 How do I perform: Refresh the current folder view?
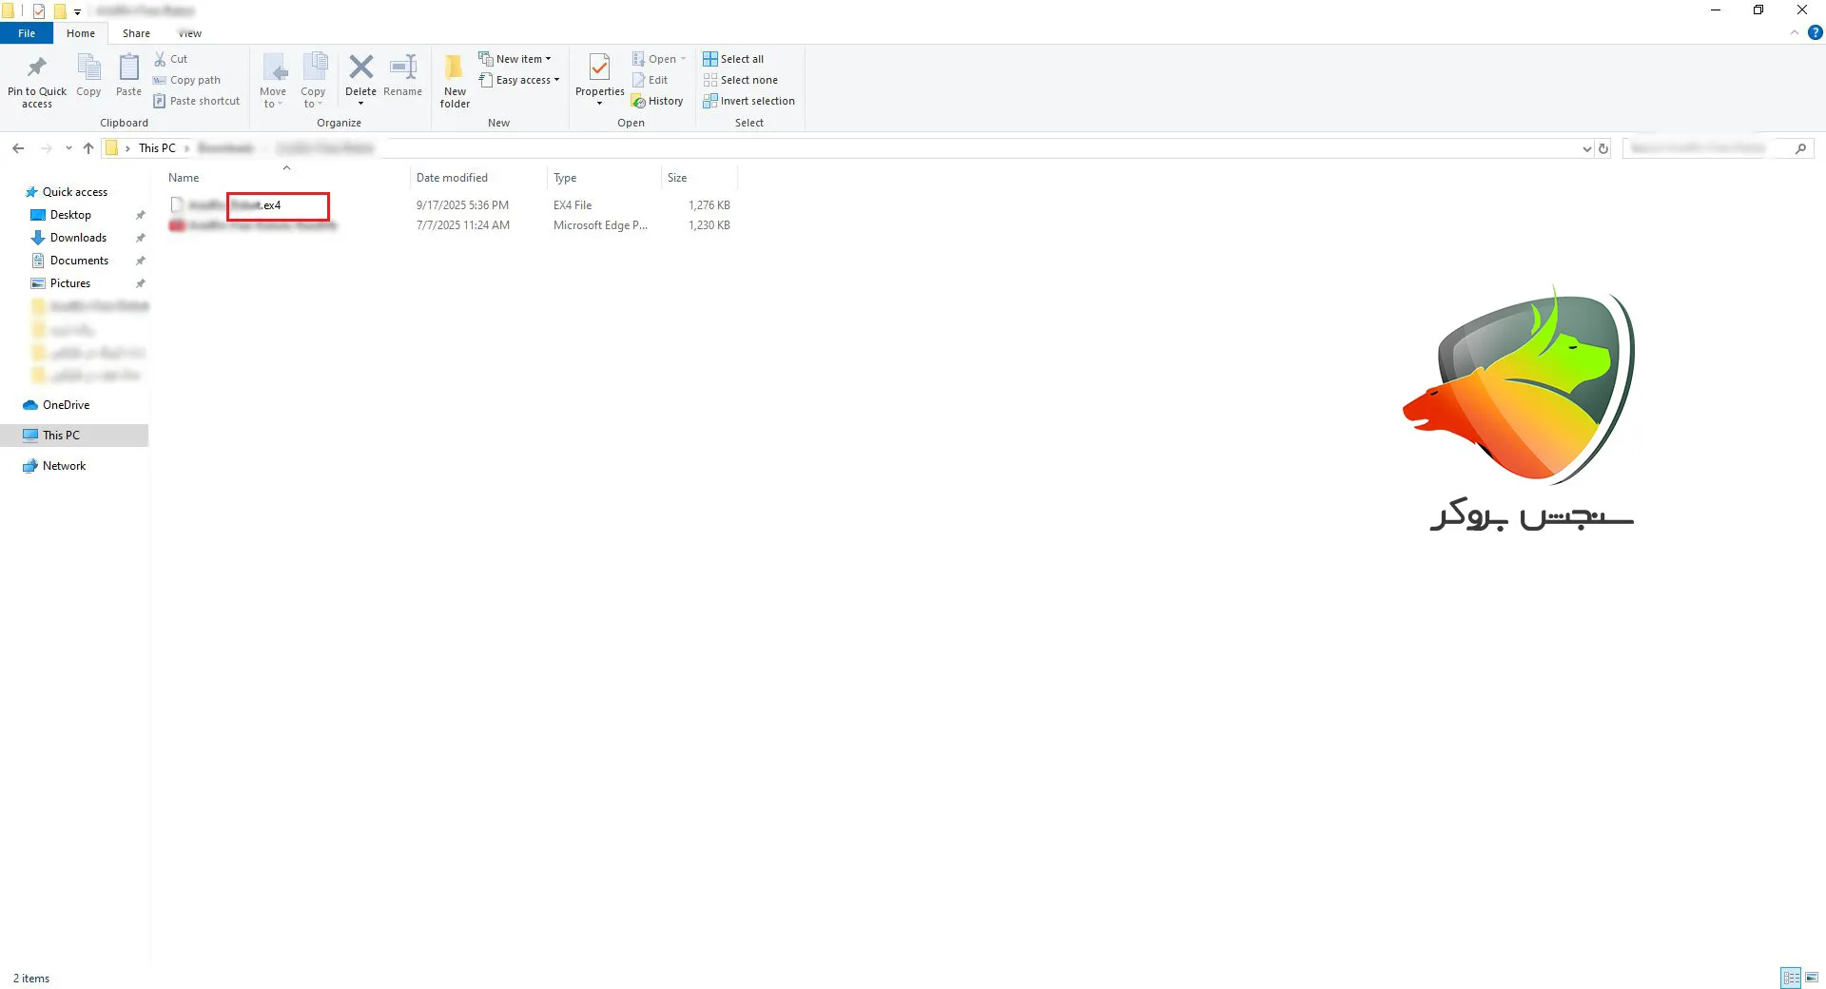click(1603, 148)
